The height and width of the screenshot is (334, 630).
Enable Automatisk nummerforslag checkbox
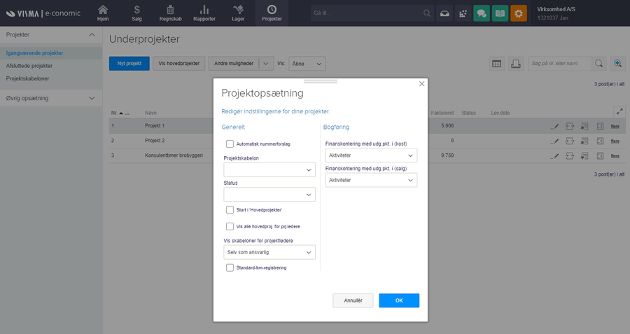pyautogui.click(x=230, y=144)
